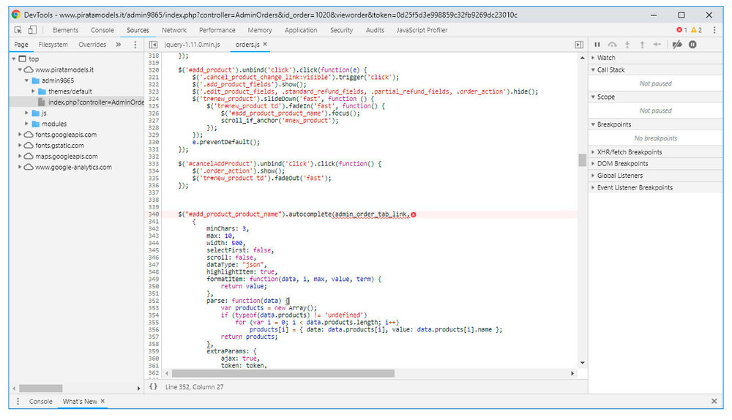Pause script execution
This screenshot has width=732, height=420.
597,45
